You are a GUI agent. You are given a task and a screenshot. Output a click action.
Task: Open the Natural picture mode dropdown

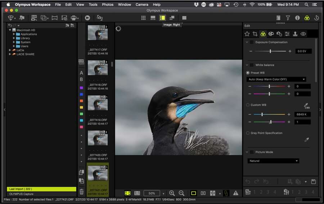coord(273,161)
